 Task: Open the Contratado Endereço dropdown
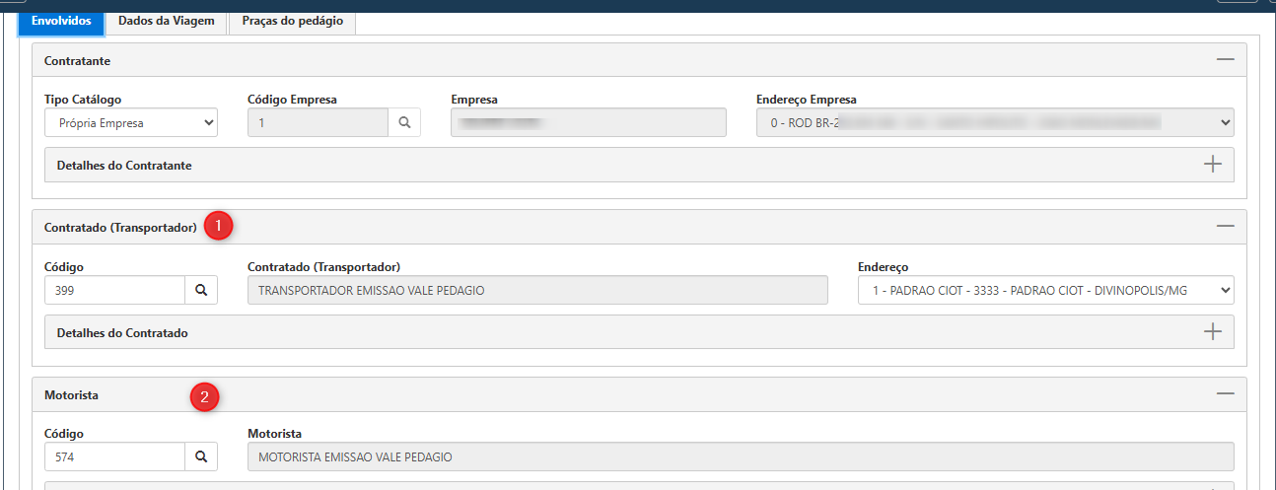[x=1045, y=290]
